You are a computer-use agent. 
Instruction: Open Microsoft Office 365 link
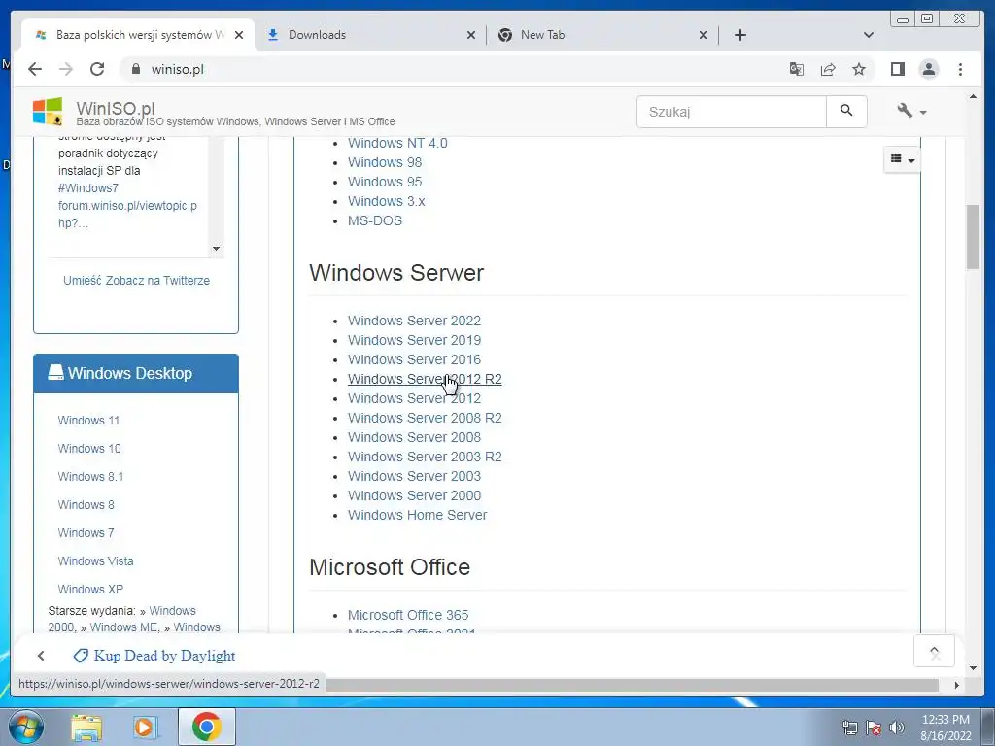coord(408,615)
